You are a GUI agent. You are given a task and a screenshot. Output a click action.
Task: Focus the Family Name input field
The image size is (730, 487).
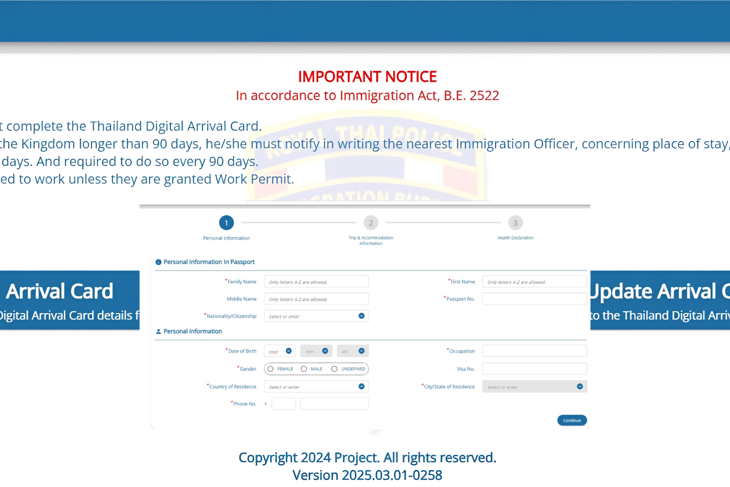[x=316, y=281]
